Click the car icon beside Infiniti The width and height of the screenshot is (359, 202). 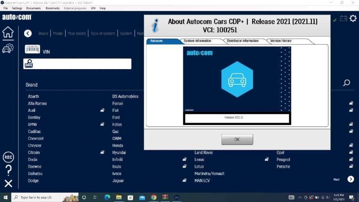pyautogui.click(x=184, y=159)
